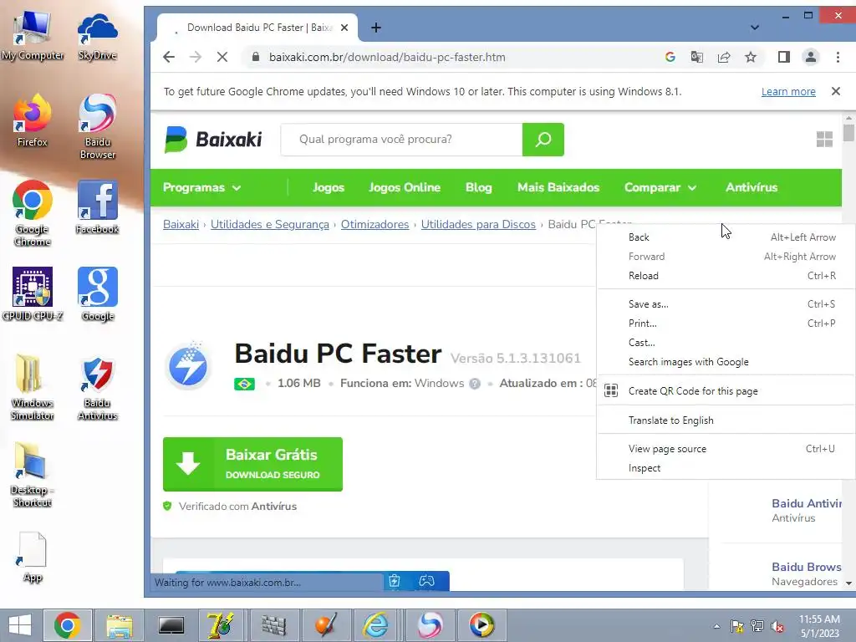Choose Reload in the context menu
Image resolution: width=856 pixels, height=642 pixels.
(726, 276)
